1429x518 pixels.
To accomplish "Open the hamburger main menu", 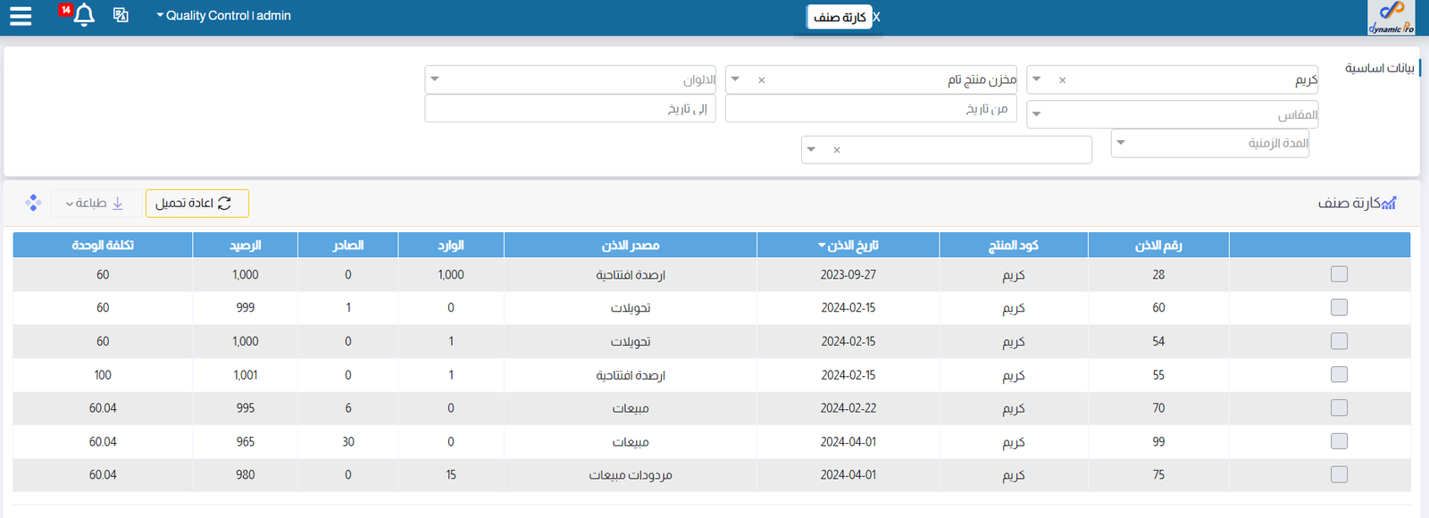I will [x=21, y=16].
